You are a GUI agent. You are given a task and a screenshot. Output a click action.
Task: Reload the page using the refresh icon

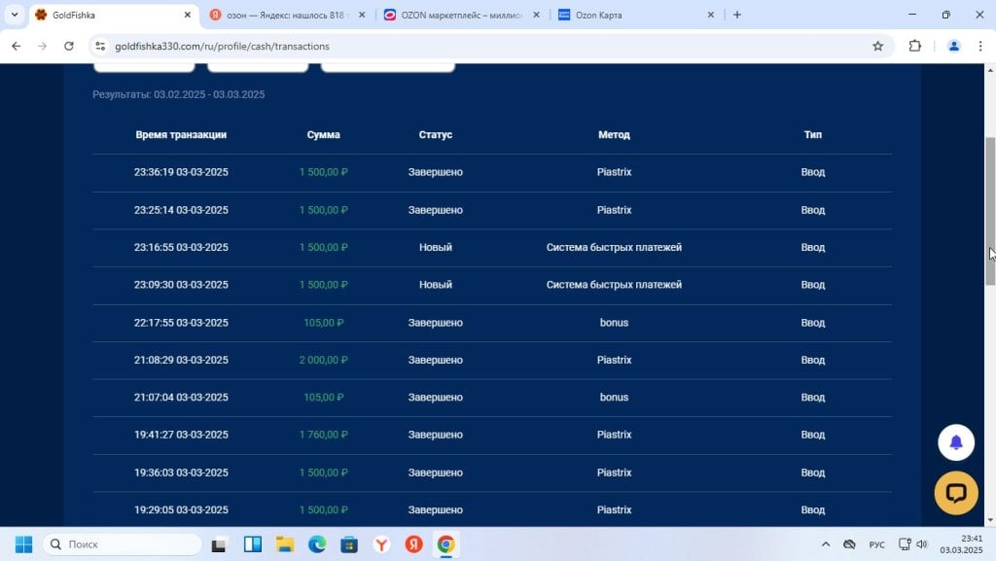69,46
